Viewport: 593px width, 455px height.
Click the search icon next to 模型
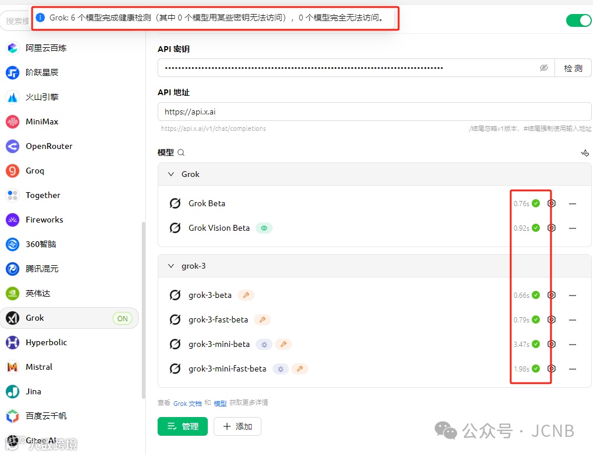pos(181,152)
